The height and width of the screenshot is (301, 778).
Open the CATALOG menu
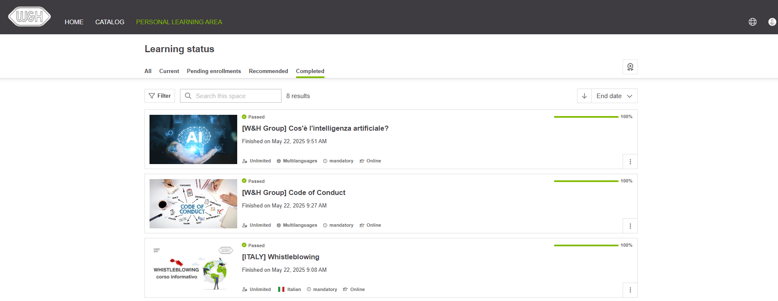tap(110, 22)
